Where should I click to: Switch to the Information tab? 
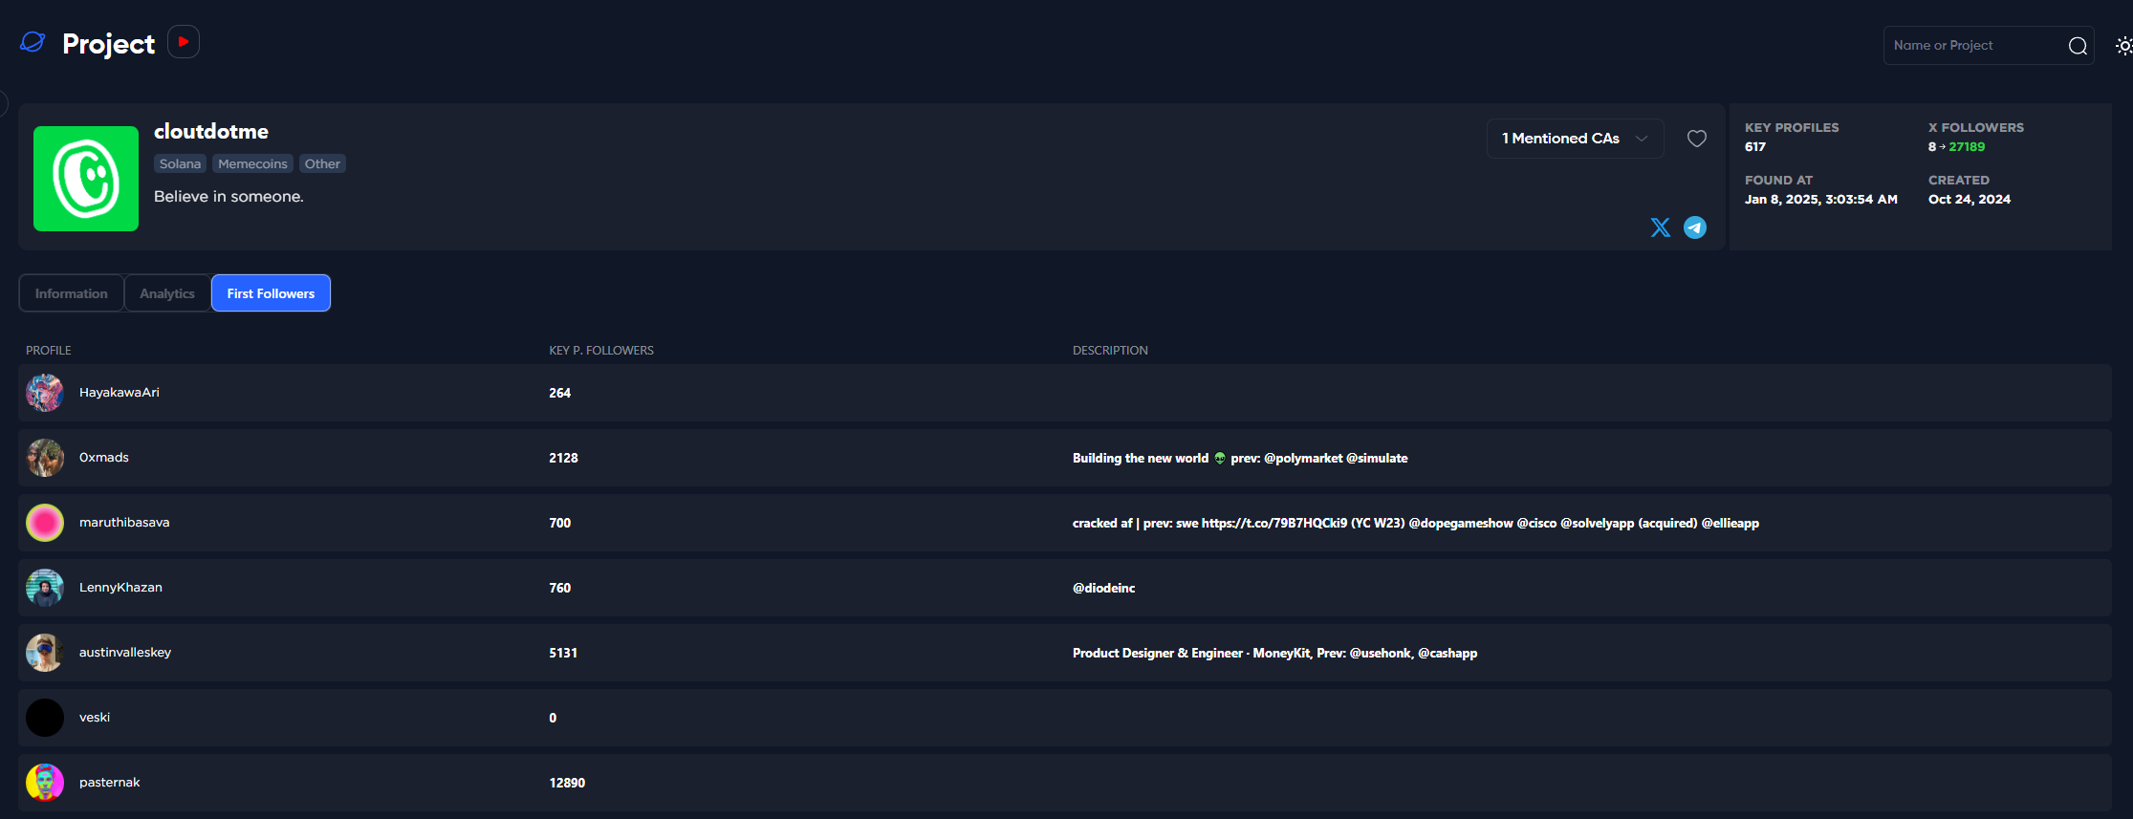[x=72, y=293]
